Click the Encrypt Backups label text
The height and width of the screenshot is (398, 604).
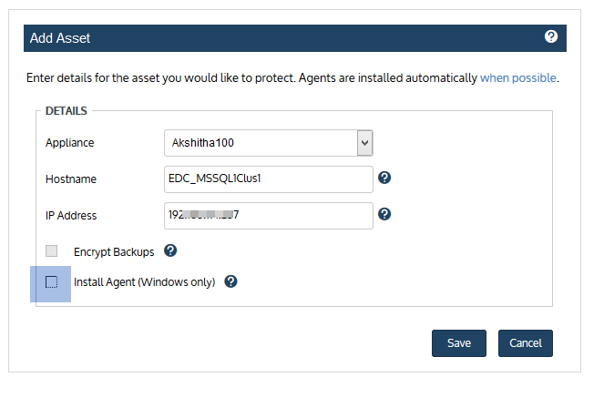point(114,251)
